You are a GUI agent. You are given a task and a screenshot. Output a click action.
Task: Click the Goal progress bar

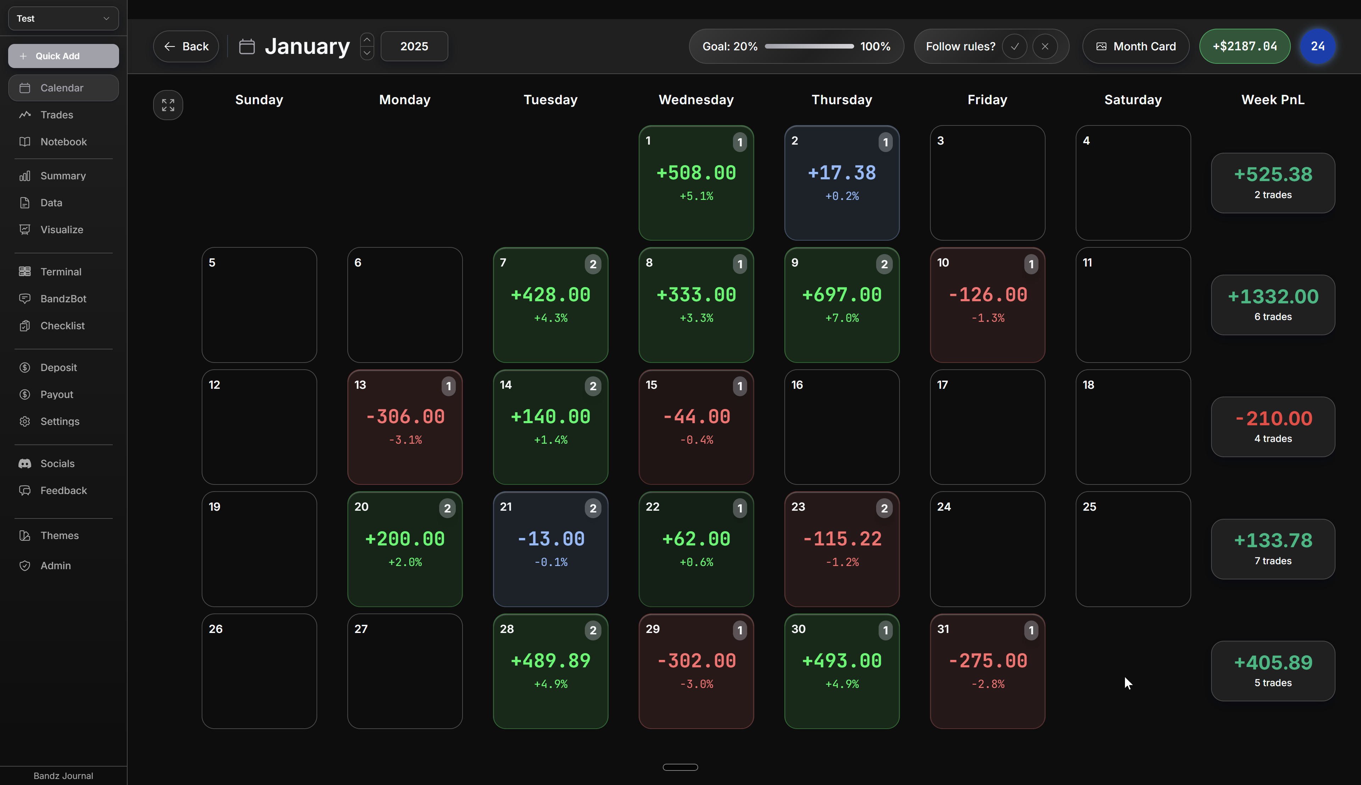(809, 46)
